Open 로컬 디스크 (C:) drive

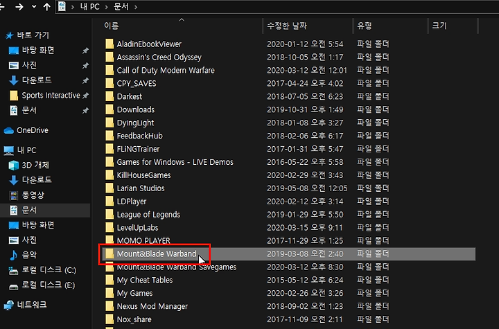coord(49,270)
